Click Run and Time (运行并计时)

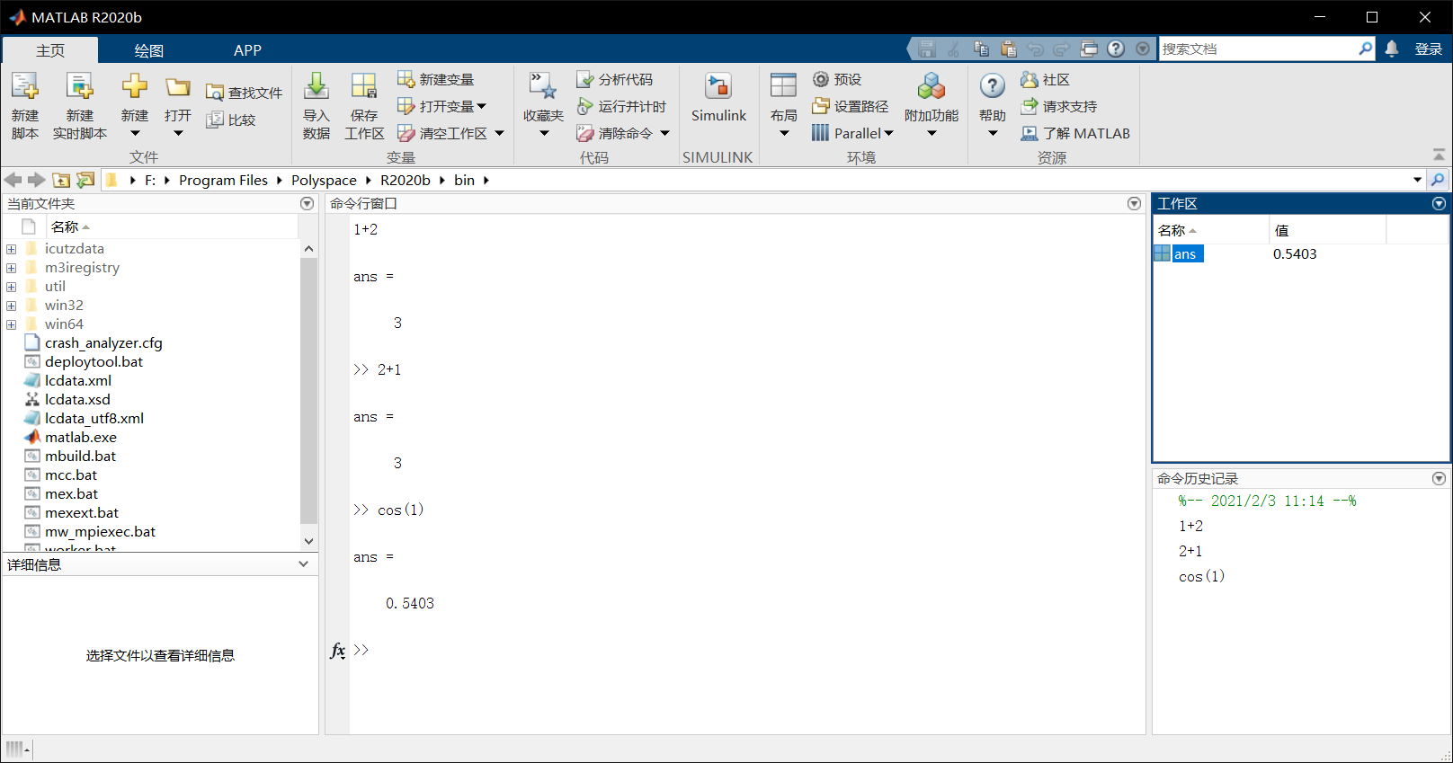click(621, 106)
